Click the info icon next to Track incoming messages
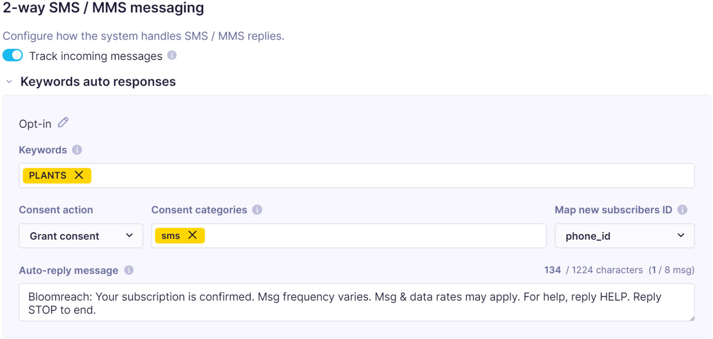Screen dimensions: 713x339 [x=172, y=55]
